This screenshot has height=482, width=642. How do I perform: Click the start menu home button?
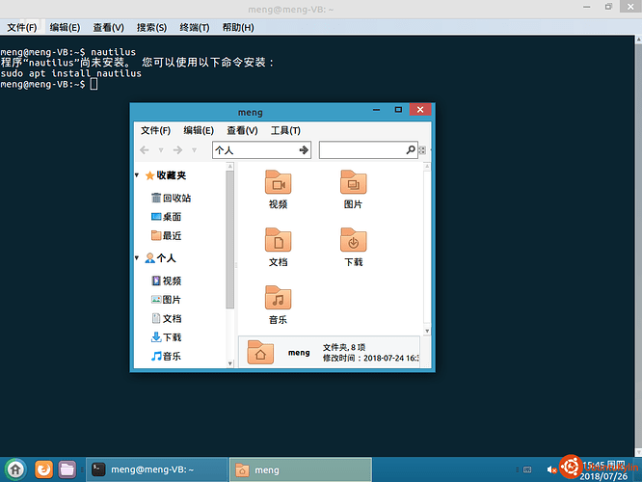pyautogui.click(x=15, y=469)
